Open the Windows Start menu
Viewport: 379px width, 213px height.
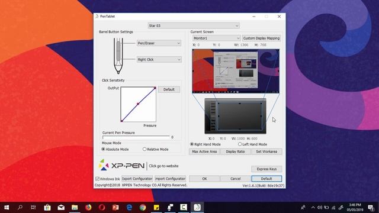[7, 208]
